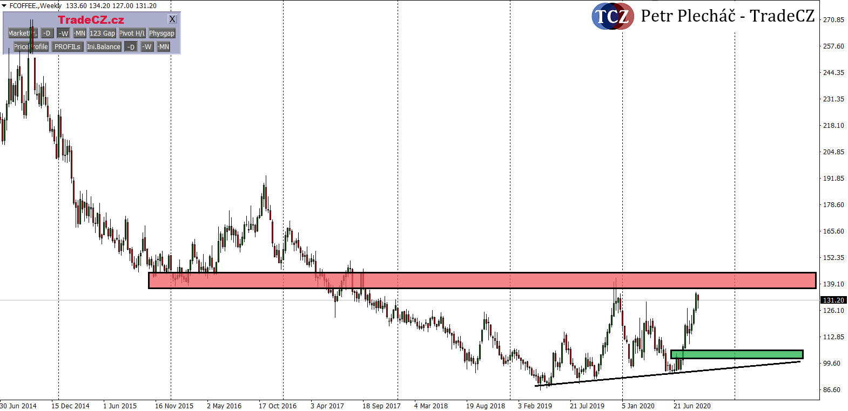Toggle the -W button beside MarketPr.
The height and width of the screenshot is (411, 848).
(x=63, y=33)
